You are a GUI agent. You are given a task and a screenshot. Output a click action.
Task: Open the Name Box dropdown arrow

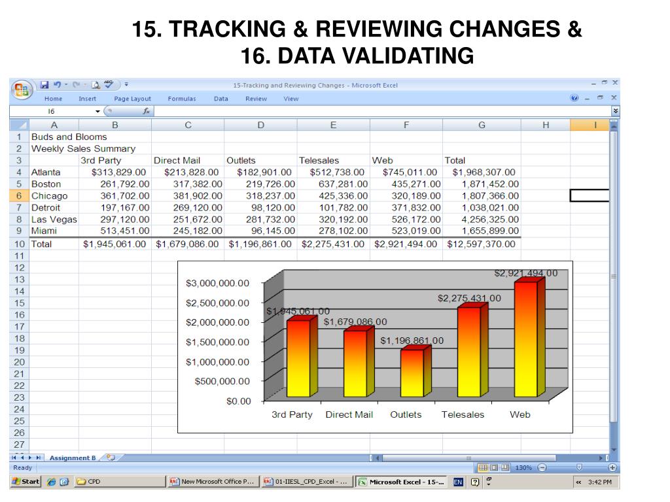pos(97,111)
